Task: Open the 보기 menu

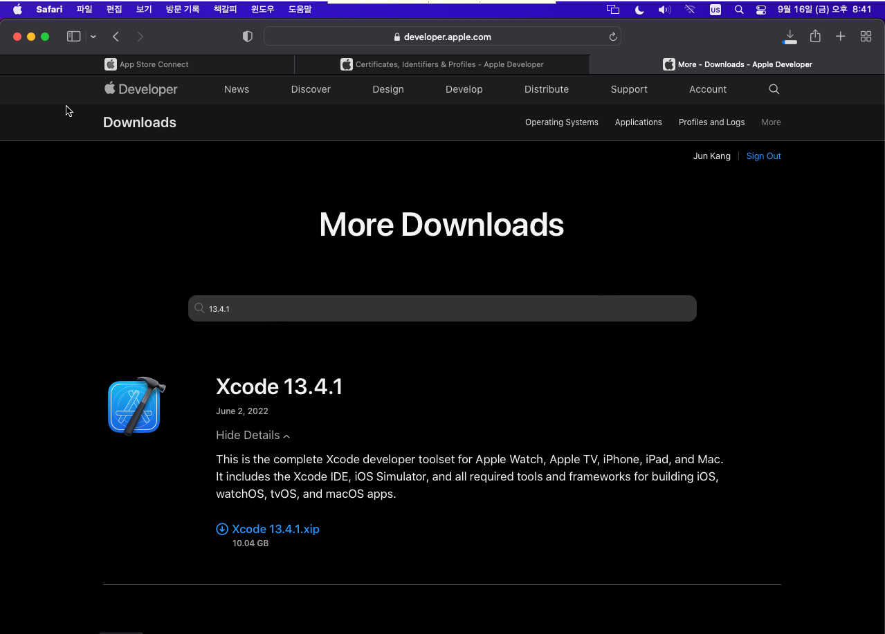Action: tap(144, 10)
